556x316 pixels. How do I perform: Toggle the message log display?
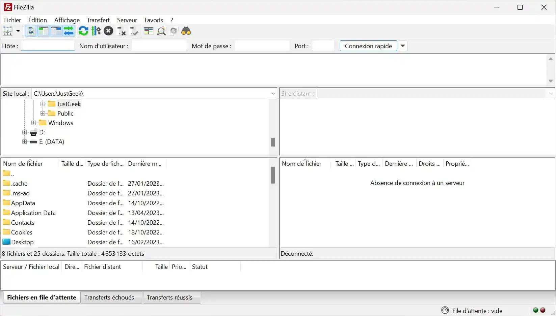31,31
